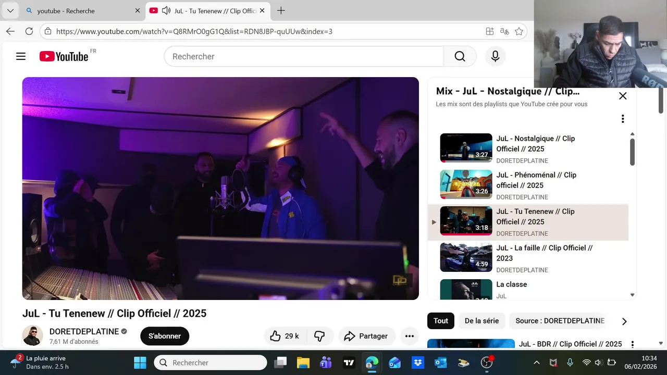Image resolution: width=667 pixels, height=375 pixels.
Task: Click the video player to pause
Action: click(220, 189)
